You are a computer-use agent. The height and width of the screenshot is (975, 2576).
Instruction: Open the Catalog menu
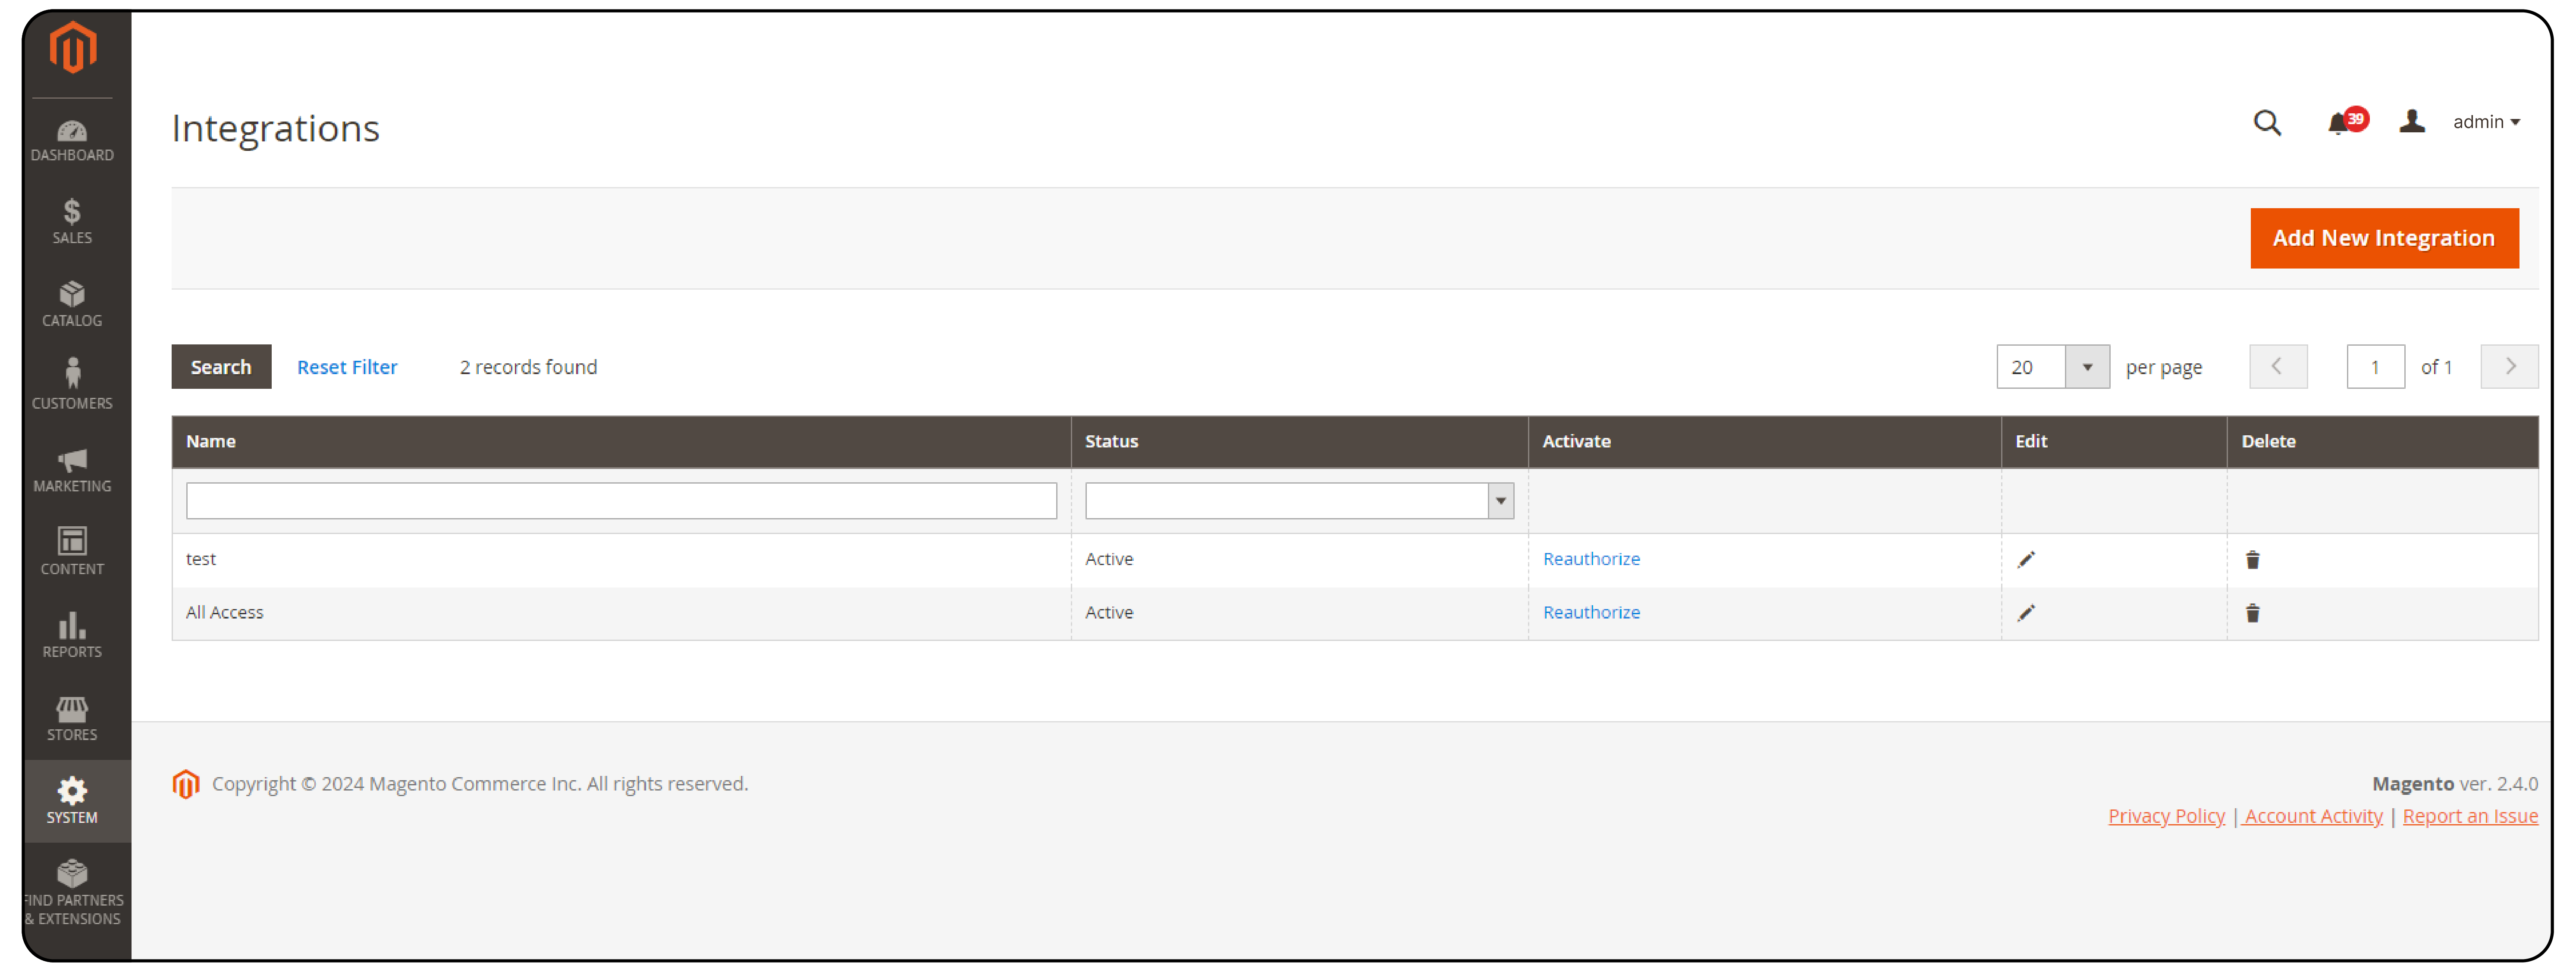(x=72, y=305)
